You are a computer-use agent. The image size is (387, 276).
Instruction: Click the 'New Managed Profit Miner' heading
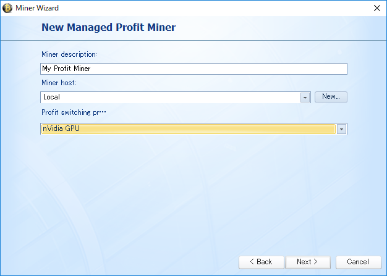coord(109,27)
